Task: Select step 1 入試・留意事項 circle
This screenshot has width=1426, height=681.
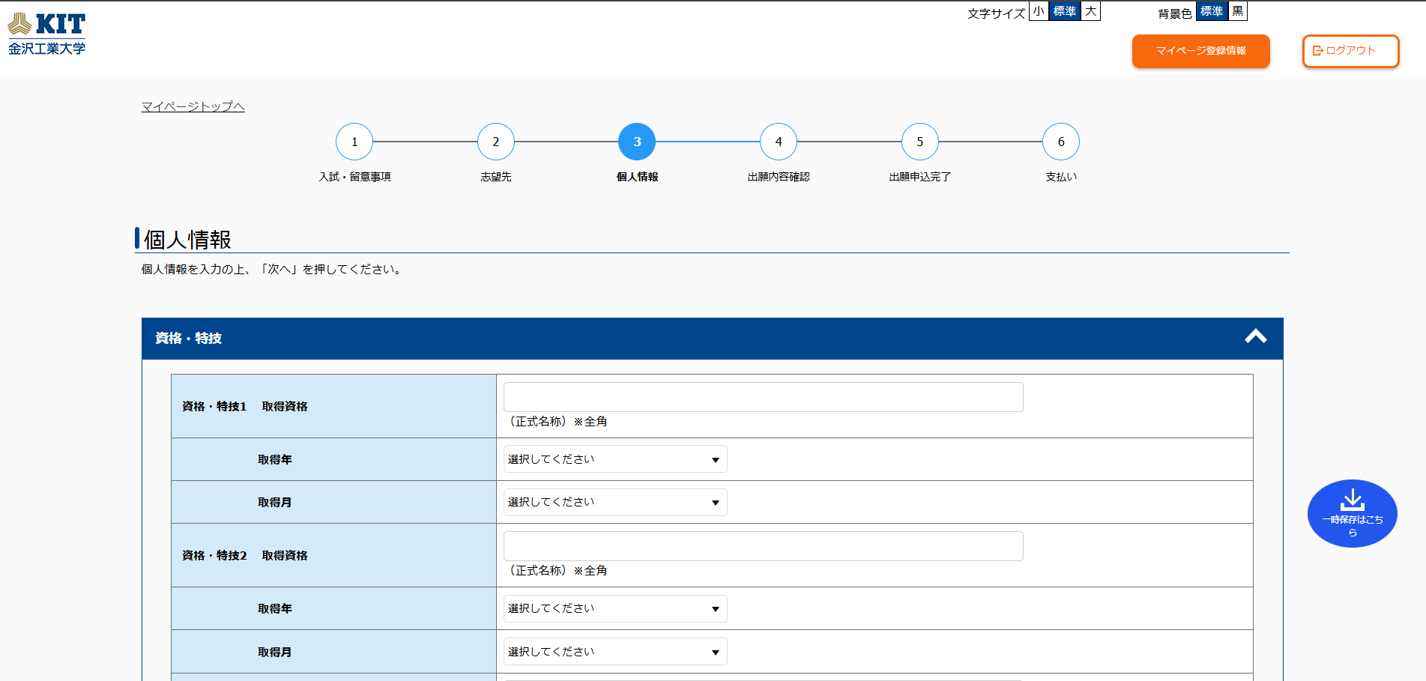Action: (x=354, y=142)
